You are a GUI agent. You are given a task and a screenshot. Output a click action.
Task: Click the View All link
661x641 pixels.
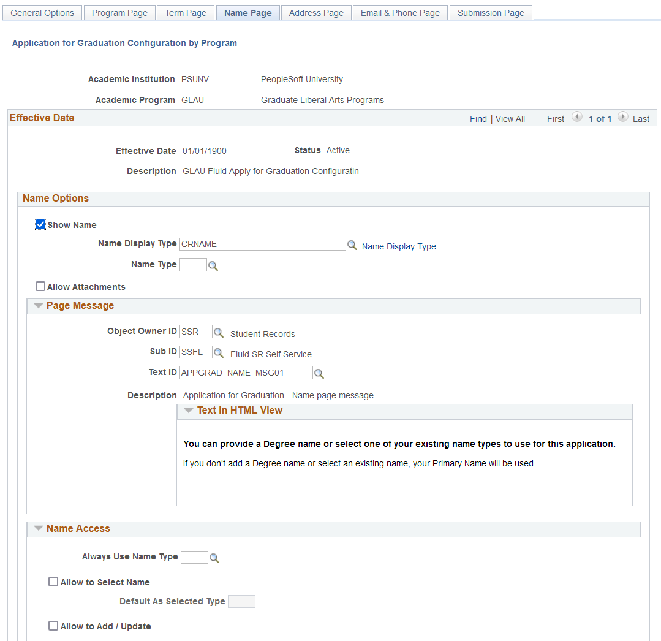click(510, 119)
